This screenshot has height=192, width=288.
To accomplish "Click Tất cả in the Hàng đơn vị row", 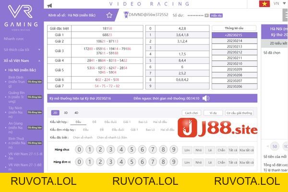I will point(233,162).
